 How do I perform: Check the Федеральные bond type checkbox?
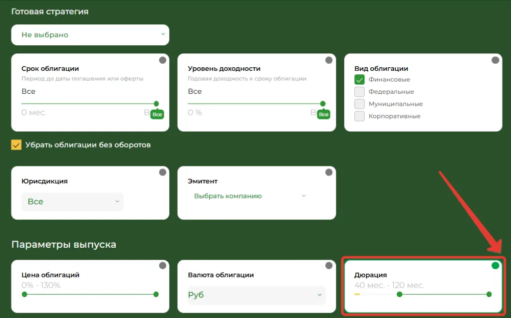tap(359, 92)
